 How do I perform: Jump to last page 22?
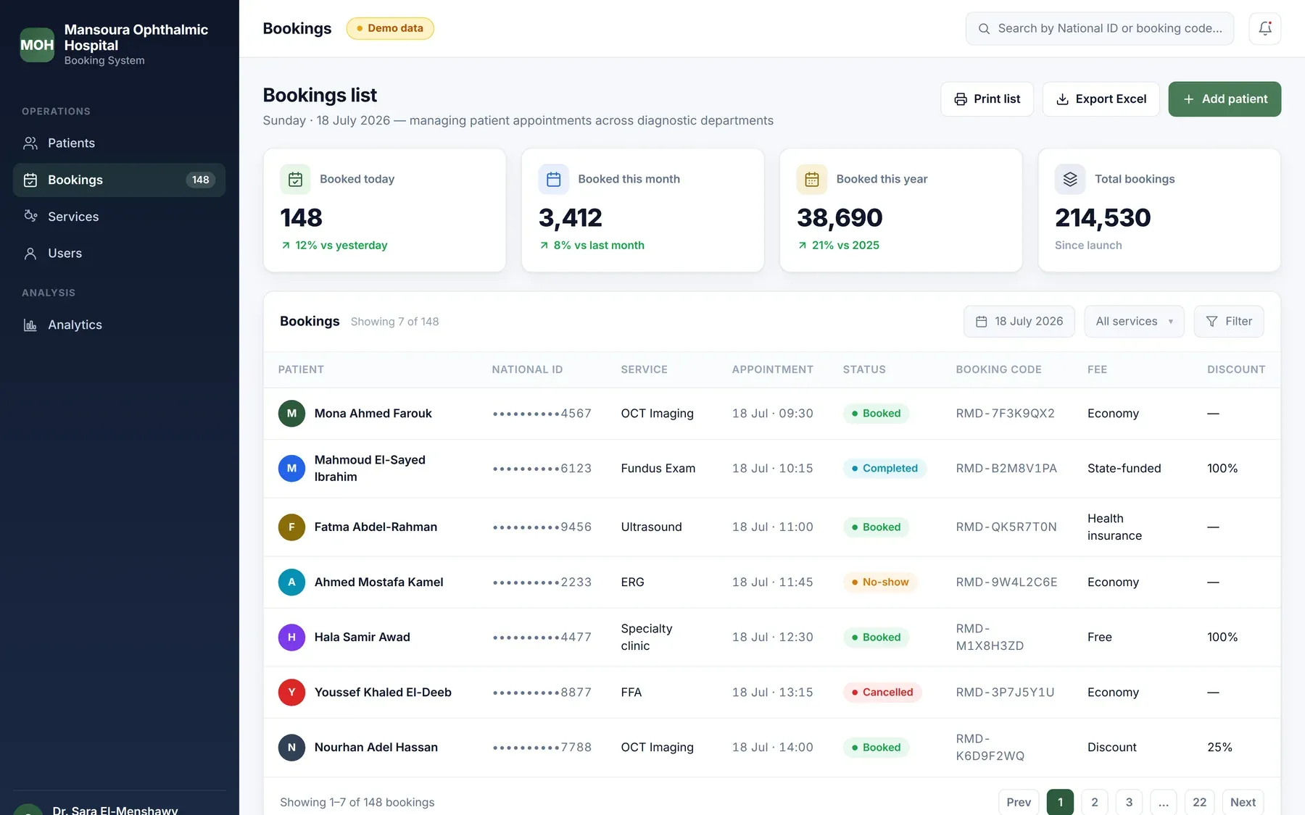1199,802
